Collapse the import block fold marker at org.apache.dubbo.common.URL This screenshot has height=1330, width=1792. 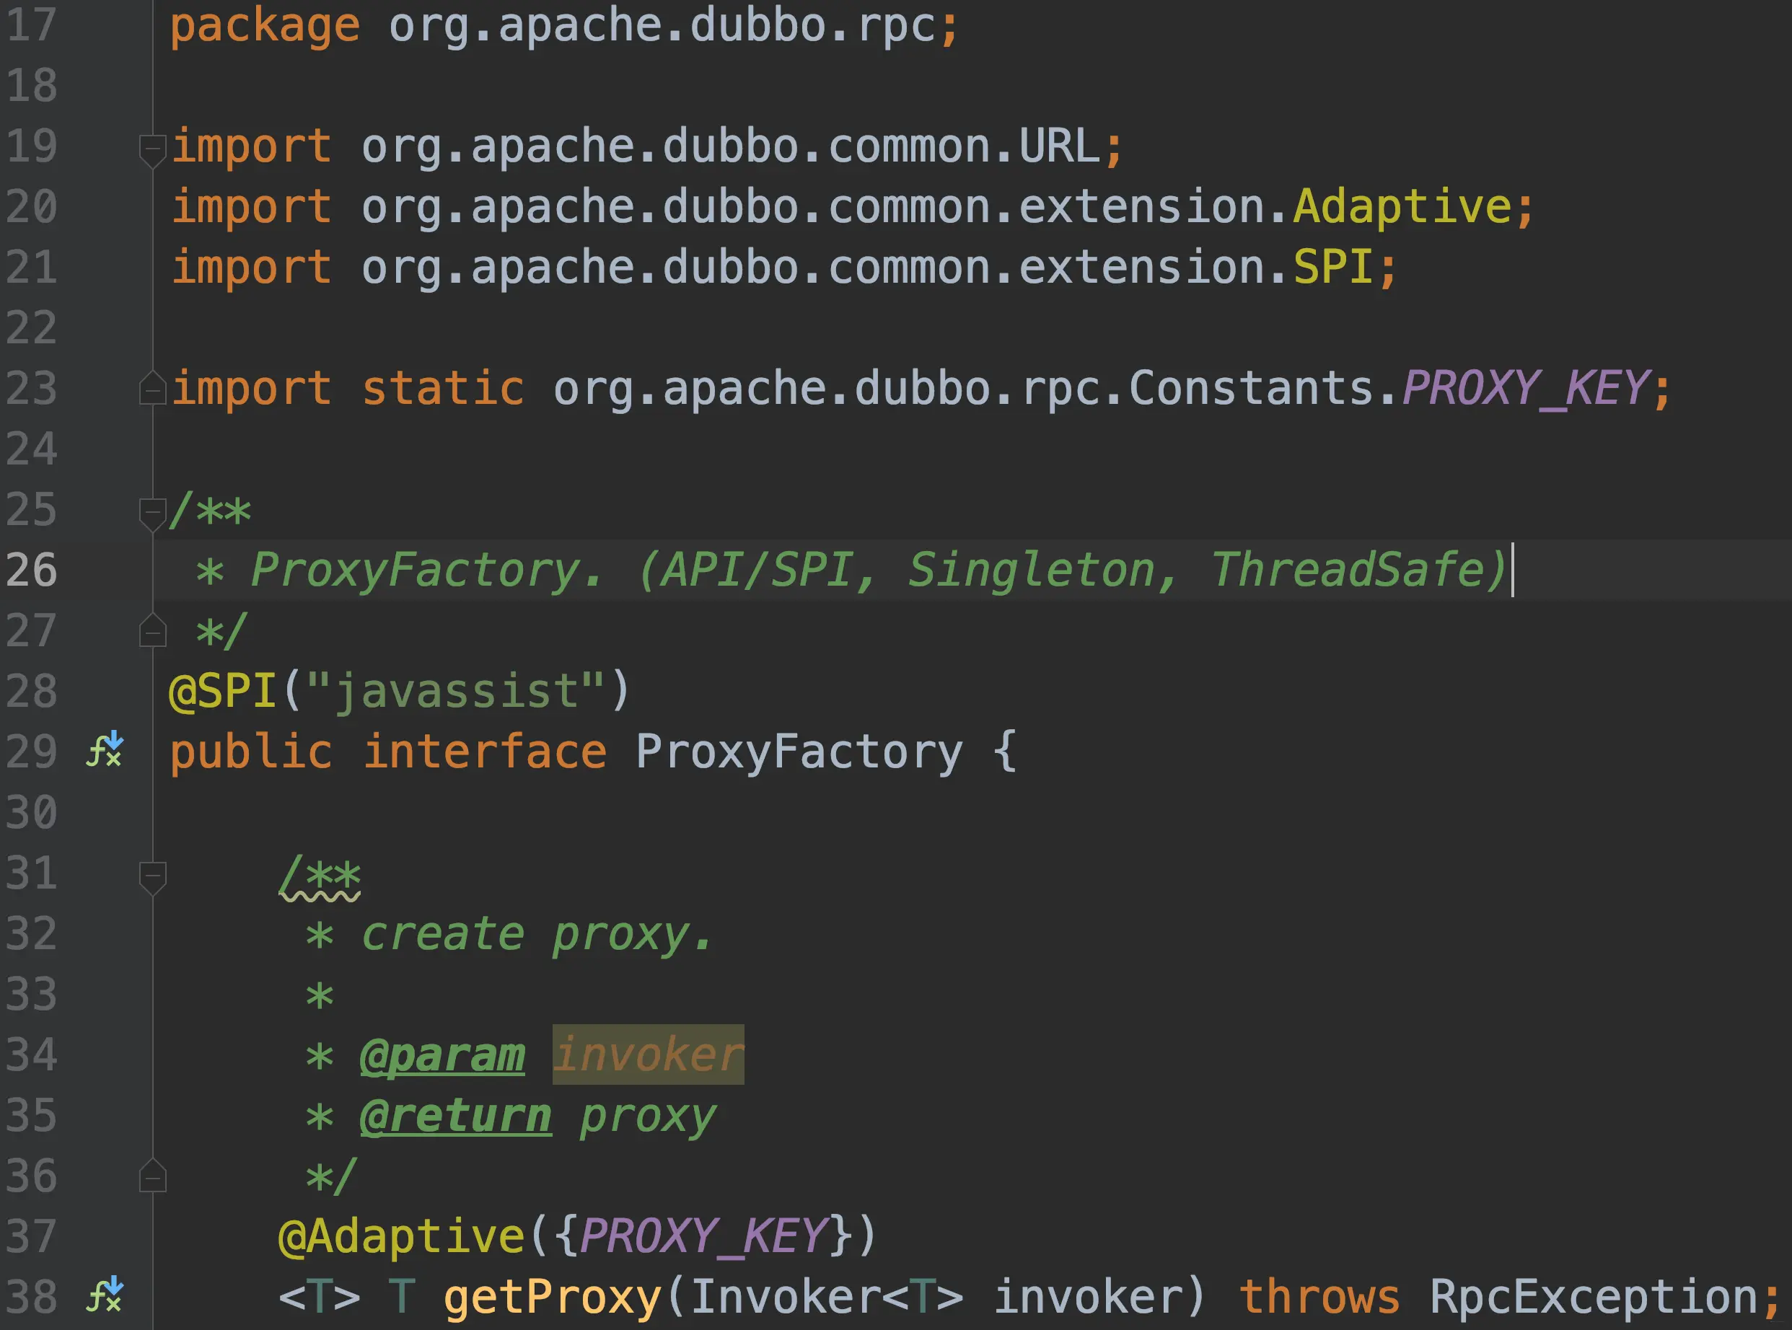[152, 149]
